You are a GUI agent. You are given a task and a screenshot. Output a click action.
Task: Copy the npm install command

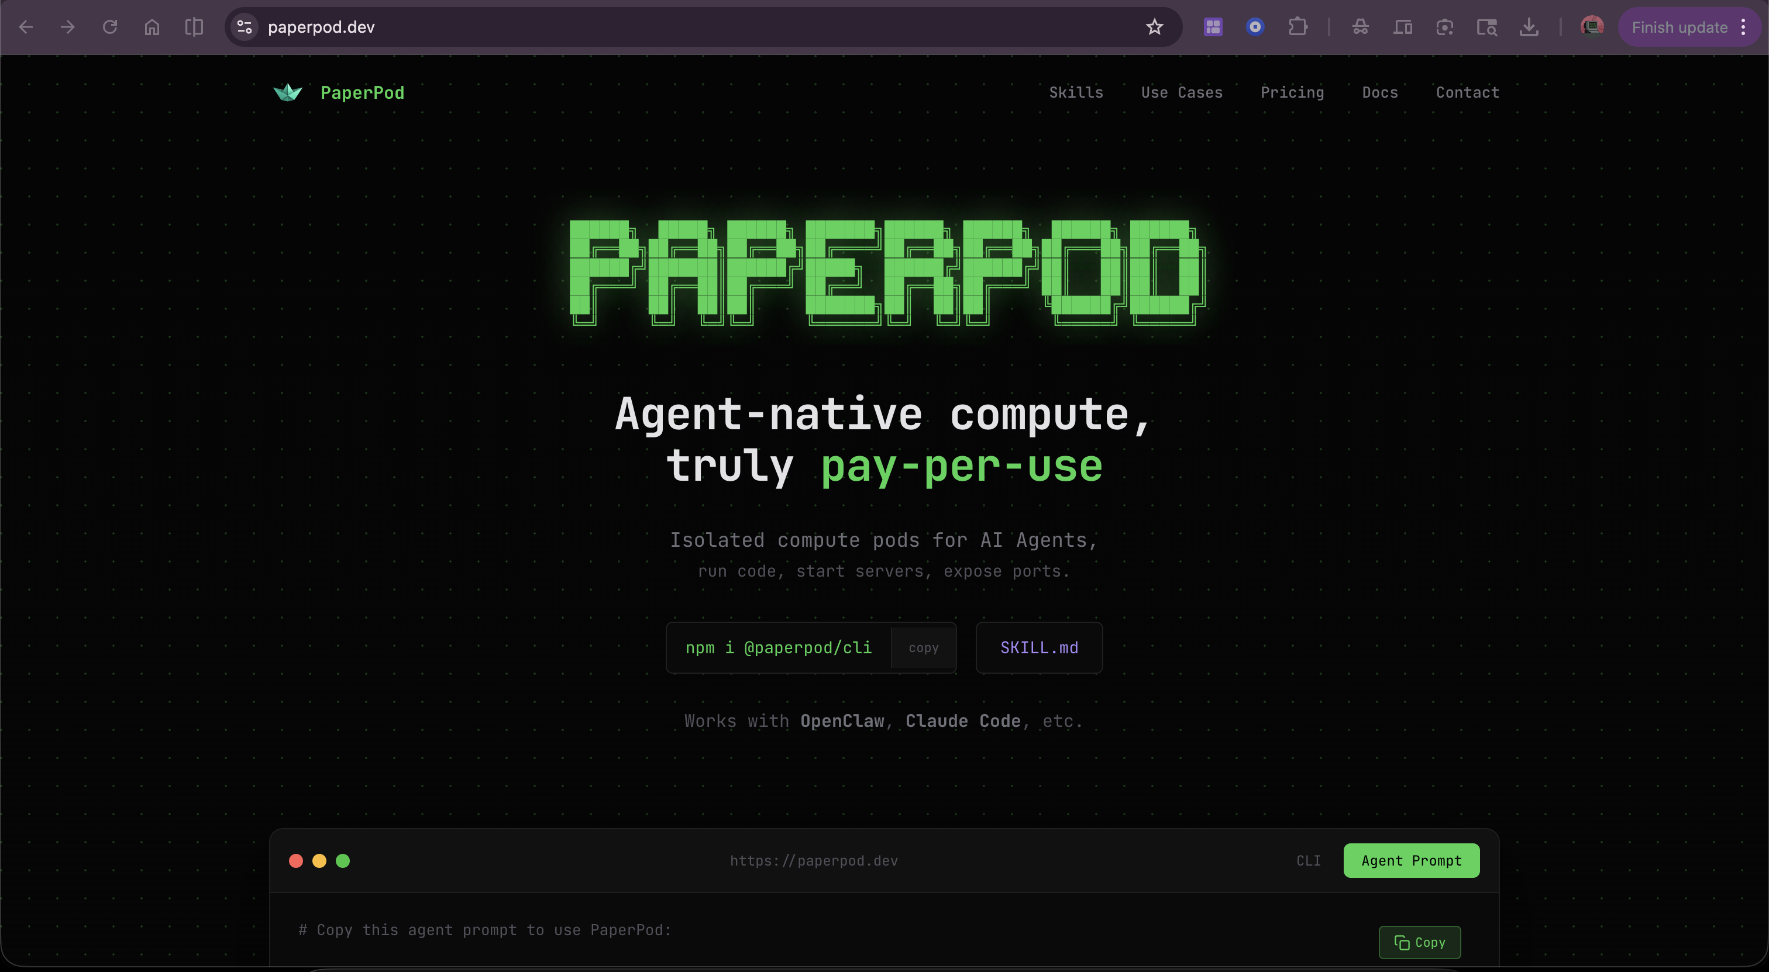click(x=923, y=647)
